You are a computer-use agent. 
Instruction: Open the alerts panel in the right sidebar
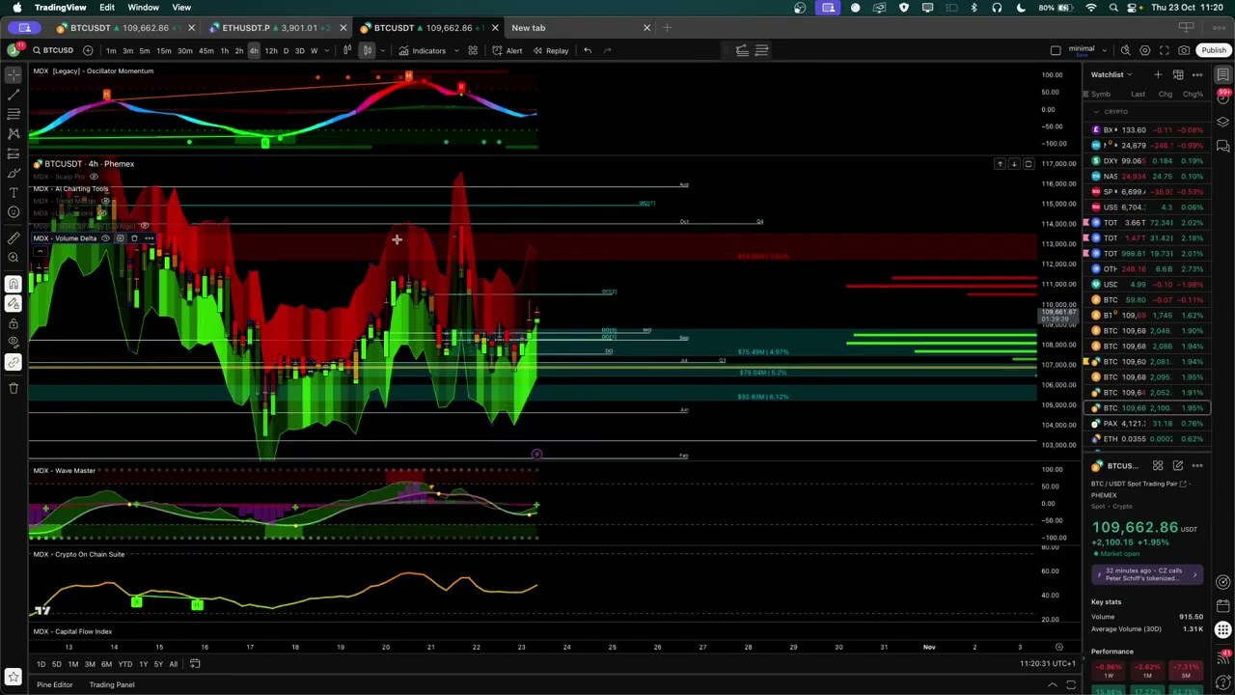tap(1223, 98)
